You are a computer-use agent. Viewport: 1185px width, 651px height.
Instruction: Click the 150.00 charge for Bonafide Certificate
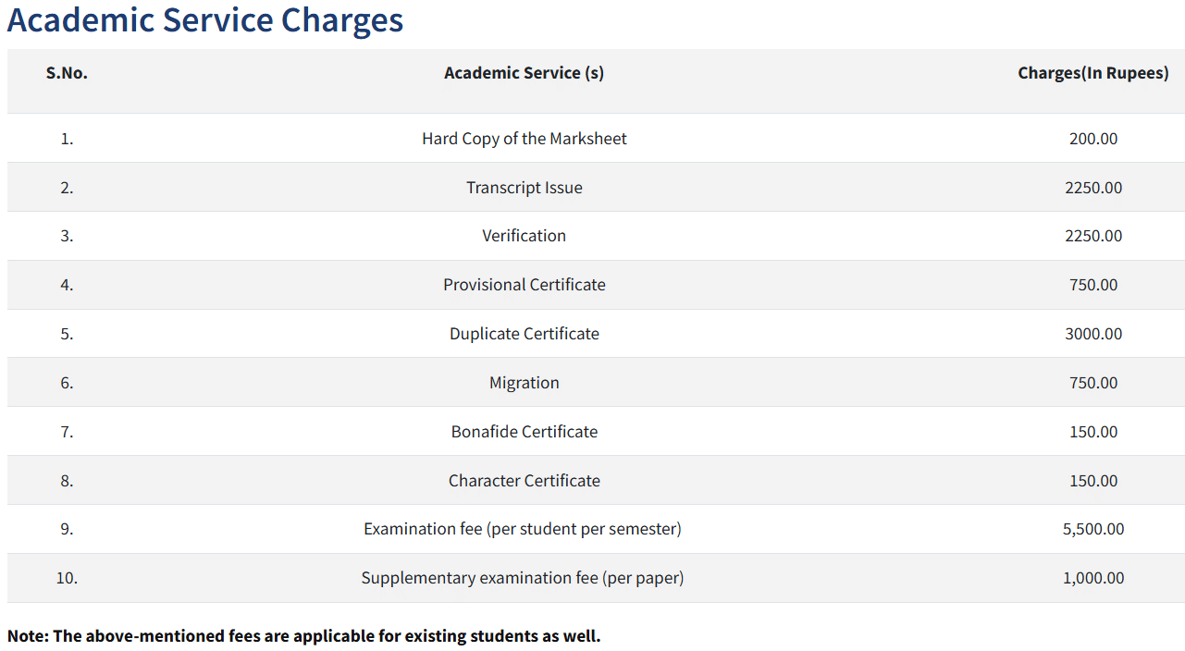[x=1093, y=432]
